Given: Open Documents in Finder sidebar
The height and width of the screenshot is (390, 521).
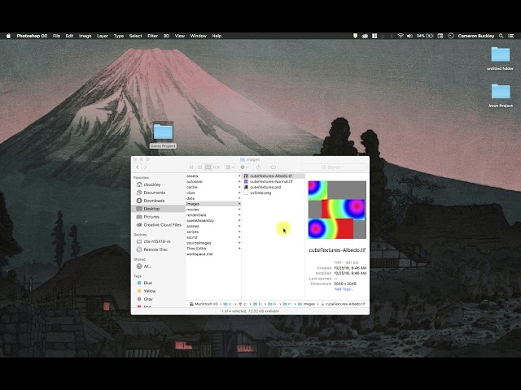Looking at the screenshot, I should click(159, 193).
